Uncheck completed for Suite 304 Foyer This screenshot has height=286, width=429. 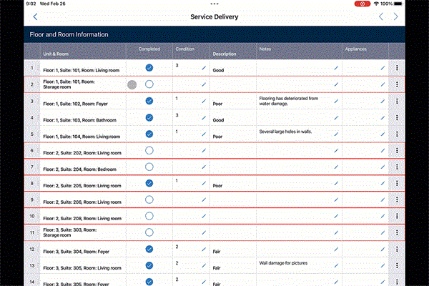(x=149, y=249)
